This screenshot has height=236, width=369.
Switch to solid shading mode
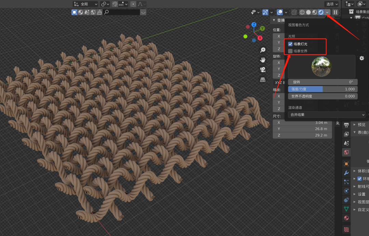(308, 12)
